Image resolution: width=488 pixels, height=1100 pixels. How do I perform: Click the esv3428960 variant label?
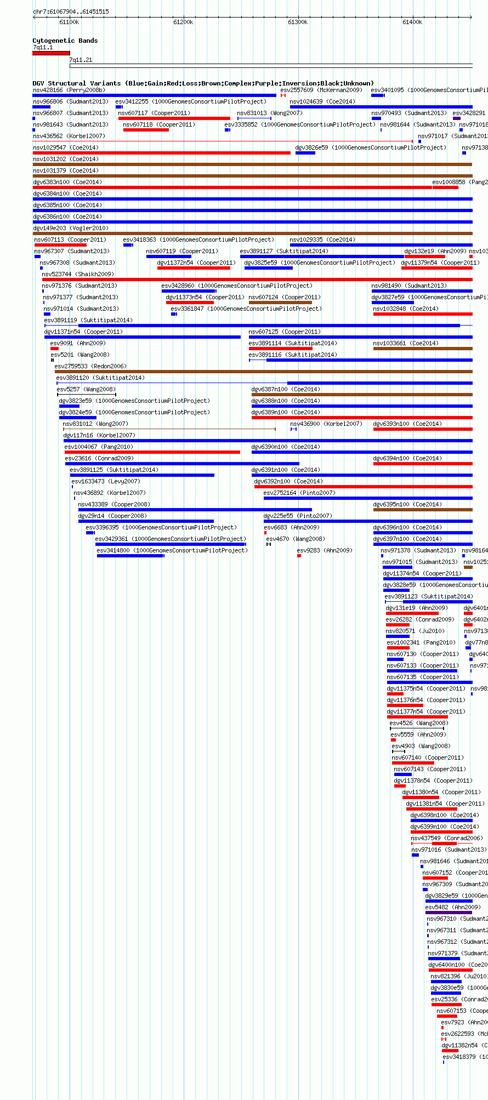coord(237,286)
